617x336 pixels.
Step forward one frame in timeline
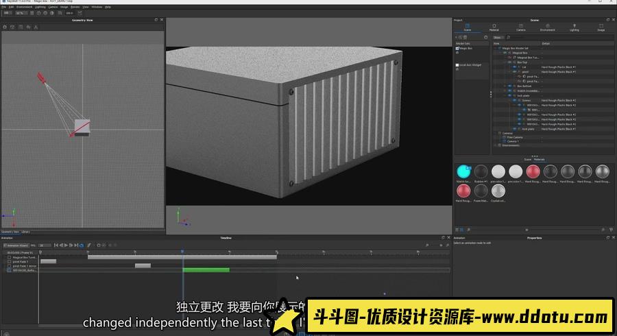coord(71,245)
